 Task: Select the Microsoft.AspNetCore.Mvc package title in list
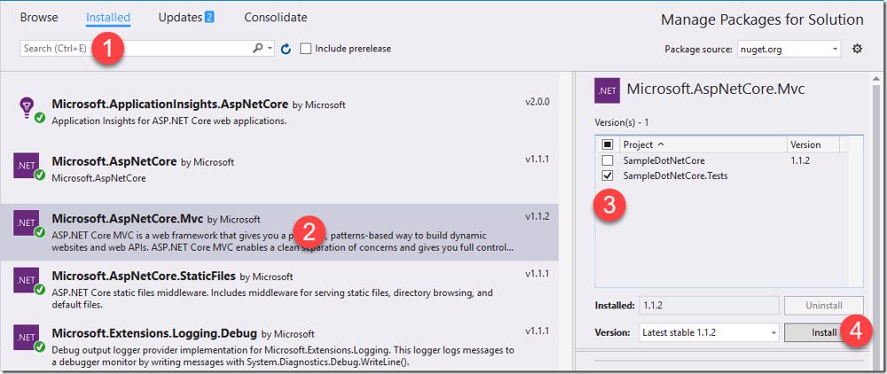pyautogui.click(x=127, y=219)
